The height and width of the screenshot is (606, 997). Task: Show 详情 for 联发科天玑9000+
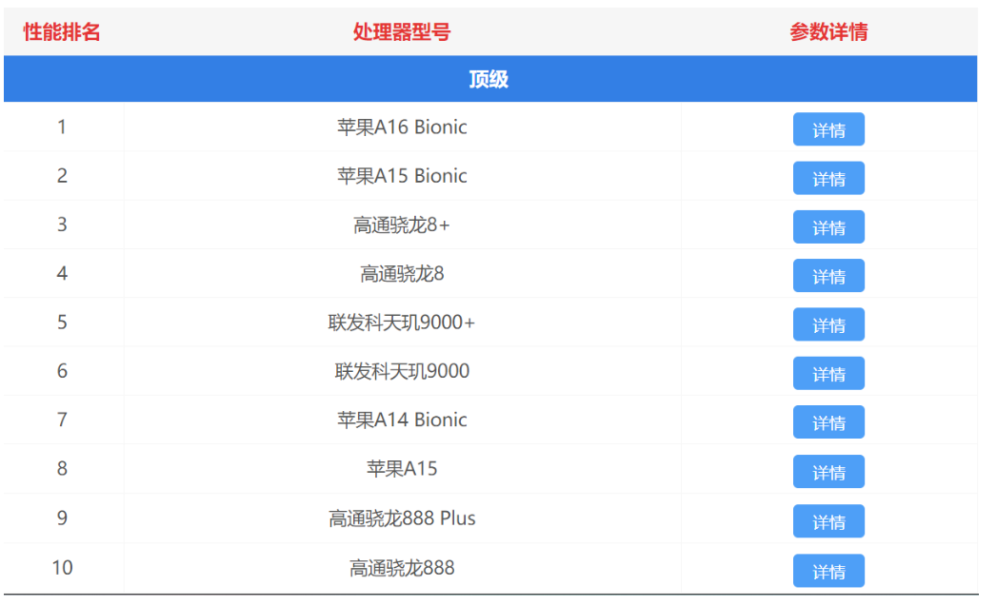[x=828, y=324]
